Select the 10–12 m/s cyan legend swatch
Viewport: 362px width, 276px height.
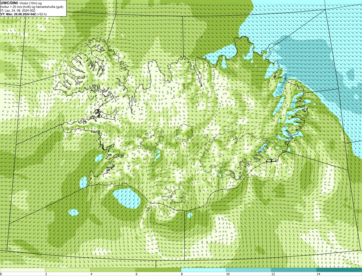pos(249,270)
